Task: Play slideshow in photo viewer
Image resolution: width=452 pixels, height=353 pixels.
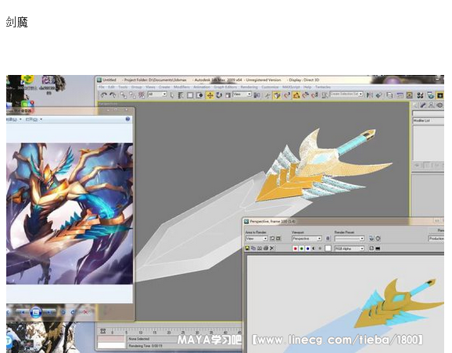Action: 36,312
